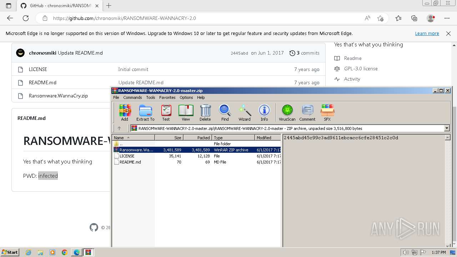Open Edge read aloud icon
457x257 pixels.
367,18
